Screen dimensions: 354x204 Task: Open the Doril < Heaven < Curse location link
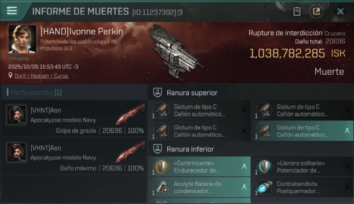[41, 76]
